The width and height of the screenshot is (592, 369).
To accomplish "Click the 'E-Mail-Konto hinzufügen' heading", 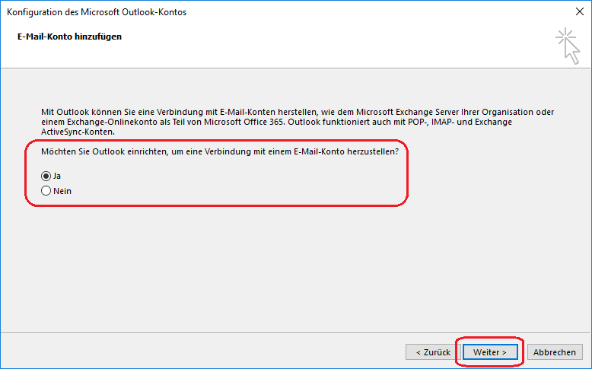I will pyautogui.click(x=69, y=37).
